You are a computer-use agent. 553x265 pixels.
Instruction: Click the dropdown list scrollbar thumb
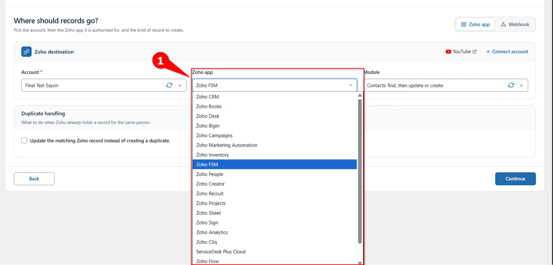tap(360, 171)
